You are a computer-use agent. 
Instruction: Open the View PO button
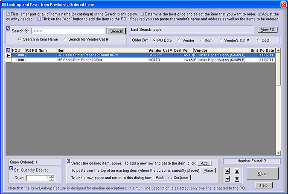coord(268,29)
